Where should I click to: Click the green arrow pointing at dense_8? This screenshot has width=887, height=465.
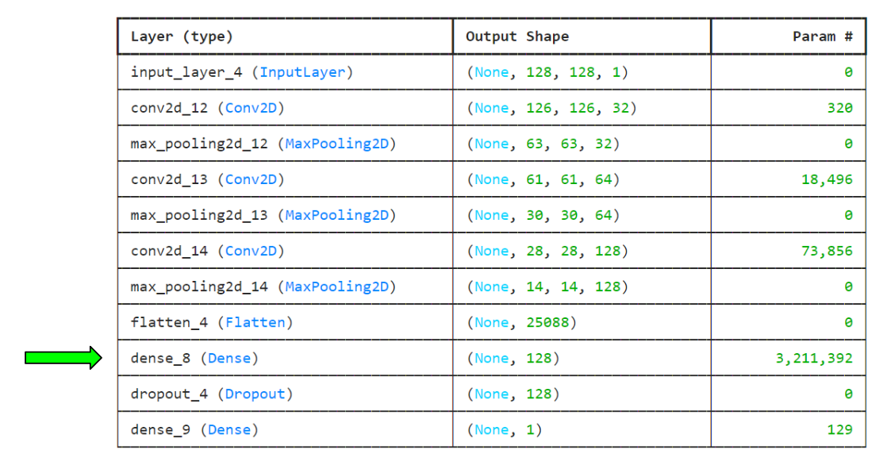point(63,359)
